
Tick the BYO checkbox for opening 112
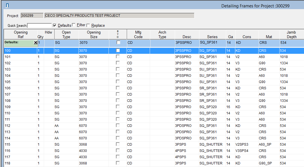coord(118,125)
